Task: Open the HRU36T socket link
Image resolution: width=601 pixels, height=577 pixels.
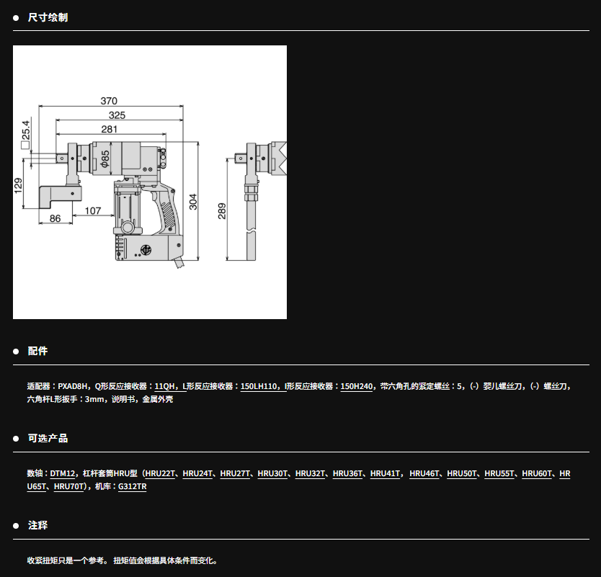Action: (x=347, y=474)
